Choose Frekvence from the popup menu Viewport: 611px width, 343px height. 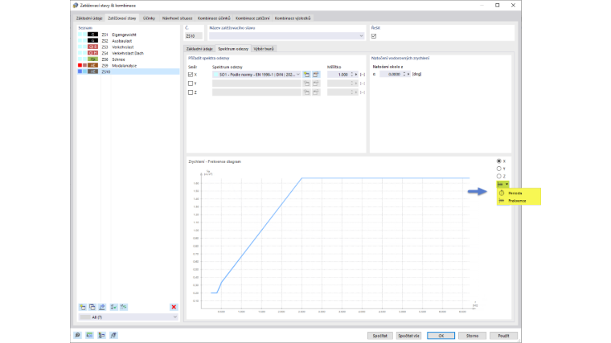(517, 201)
